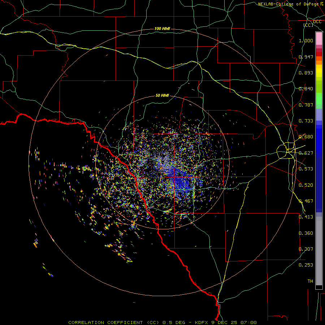
Task: Click the 0.840 scale value
Action: click(306, 89)
